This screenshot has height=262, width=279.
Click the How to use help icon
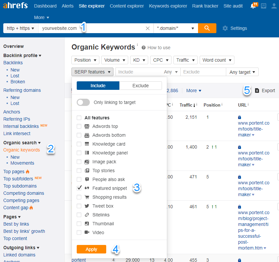[144, 48]
